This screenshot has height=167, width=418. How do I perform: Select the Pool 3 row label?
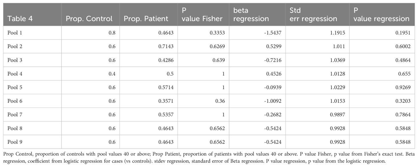(x=15, y=60)
